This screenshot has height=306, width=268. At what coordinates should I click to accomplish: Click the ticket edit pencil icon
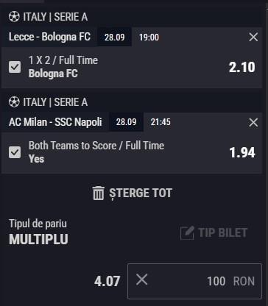coord(187,232)
